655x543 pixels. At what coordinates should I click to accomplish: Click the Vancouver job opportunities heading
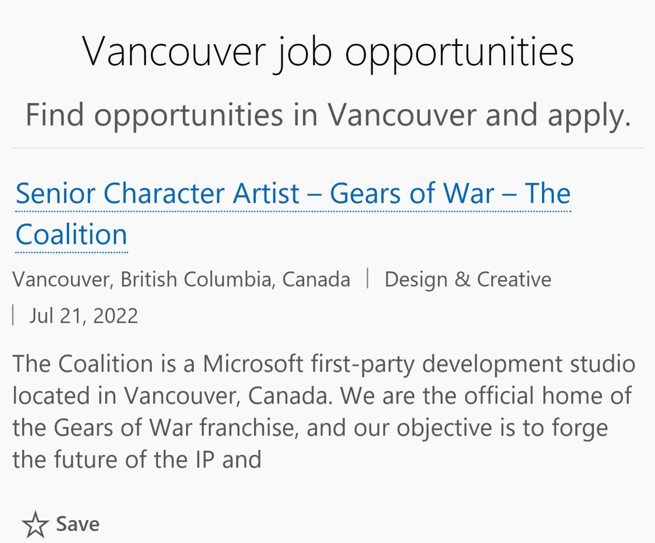(x=328, y=53)
